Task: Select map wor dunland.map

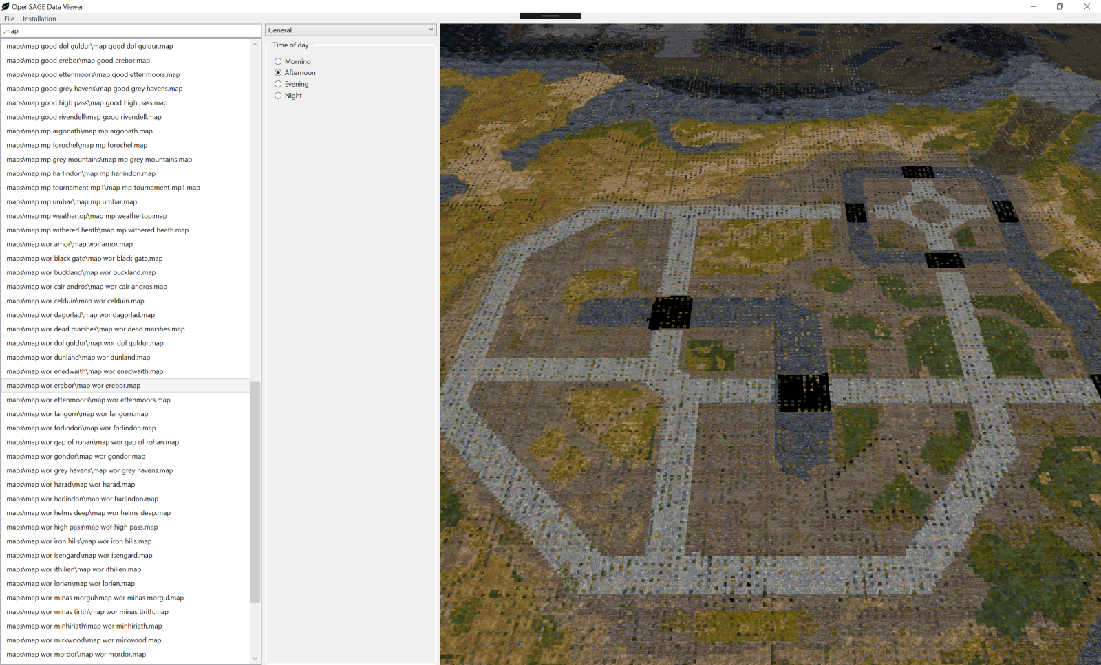Action: [x=125, y=358]
